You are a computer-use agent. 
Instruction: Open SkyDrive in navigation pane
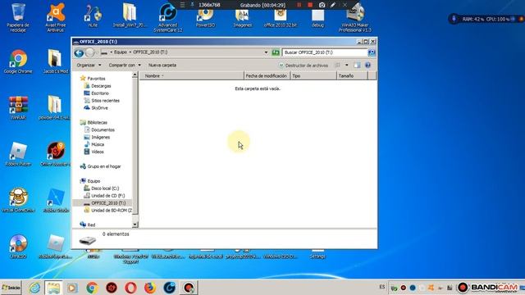tap(96, 108)
